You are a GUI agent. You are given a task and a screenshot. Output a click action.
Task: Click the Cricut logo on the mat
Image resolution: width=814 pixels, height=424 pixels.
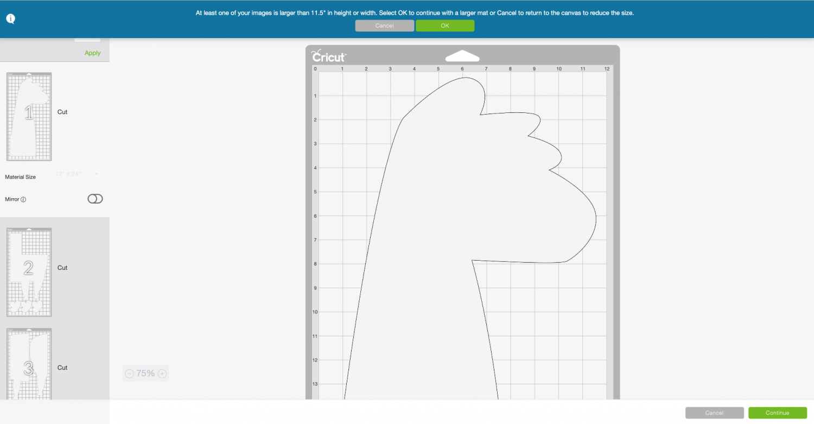[328, 56]
